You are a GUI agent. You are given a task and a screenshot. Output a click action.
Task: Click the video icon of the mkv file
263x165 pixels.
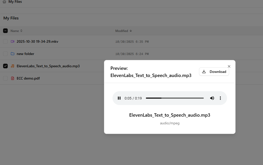point(13,41)
